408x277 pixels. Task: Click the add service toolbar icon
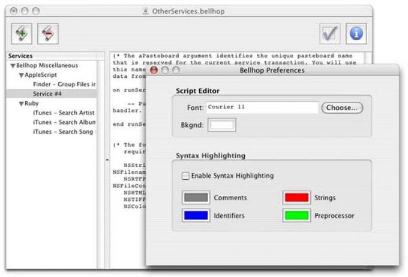coord(22,34)
